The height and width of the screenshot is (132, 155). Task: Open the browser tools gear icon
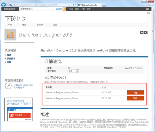tap(152, 5)
